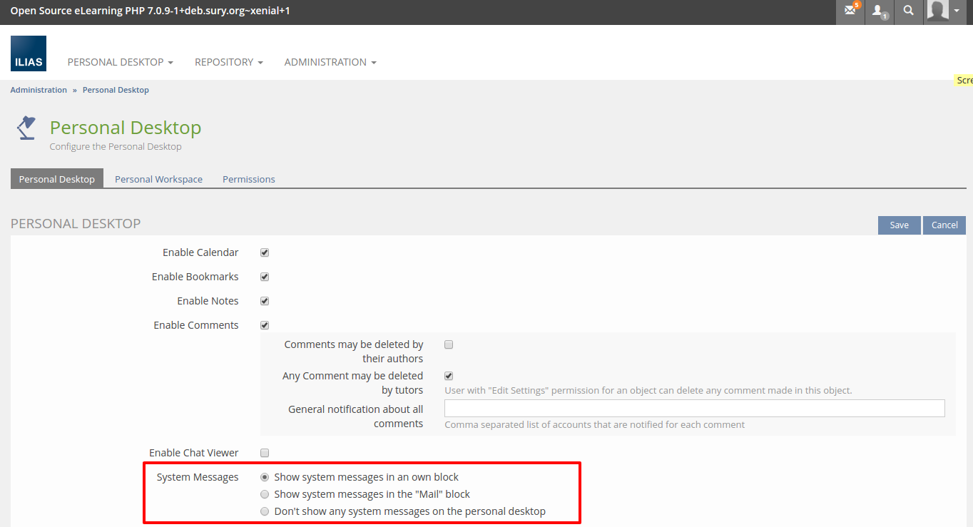
Task: Expand the Personal Desktop main menu
Action: tap(120, 62)
